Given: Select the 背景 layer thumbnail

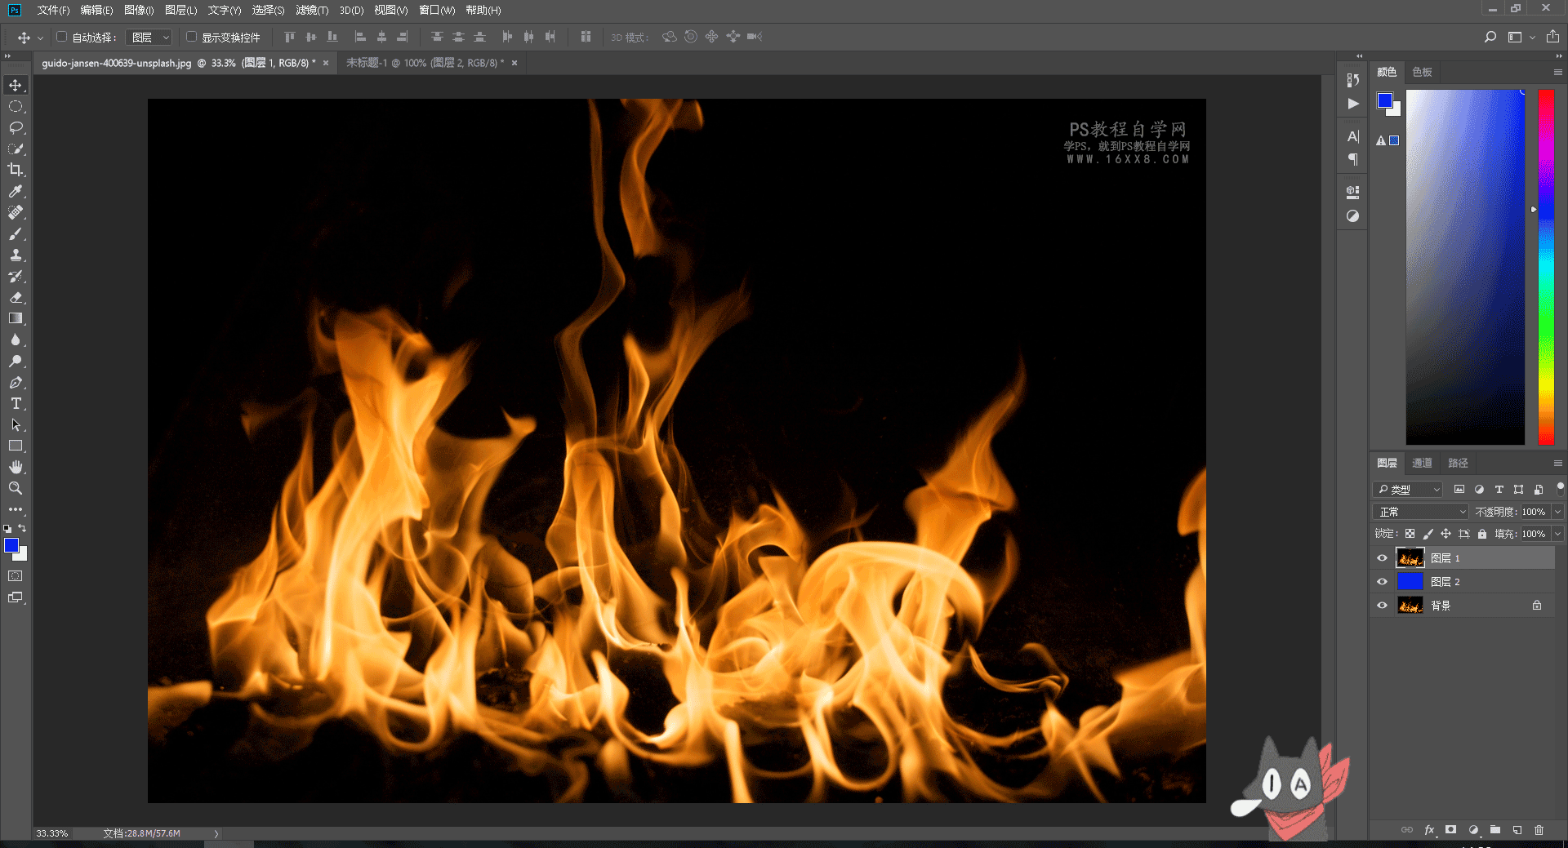Looking at the screenshot, I should pos(1410,606).
